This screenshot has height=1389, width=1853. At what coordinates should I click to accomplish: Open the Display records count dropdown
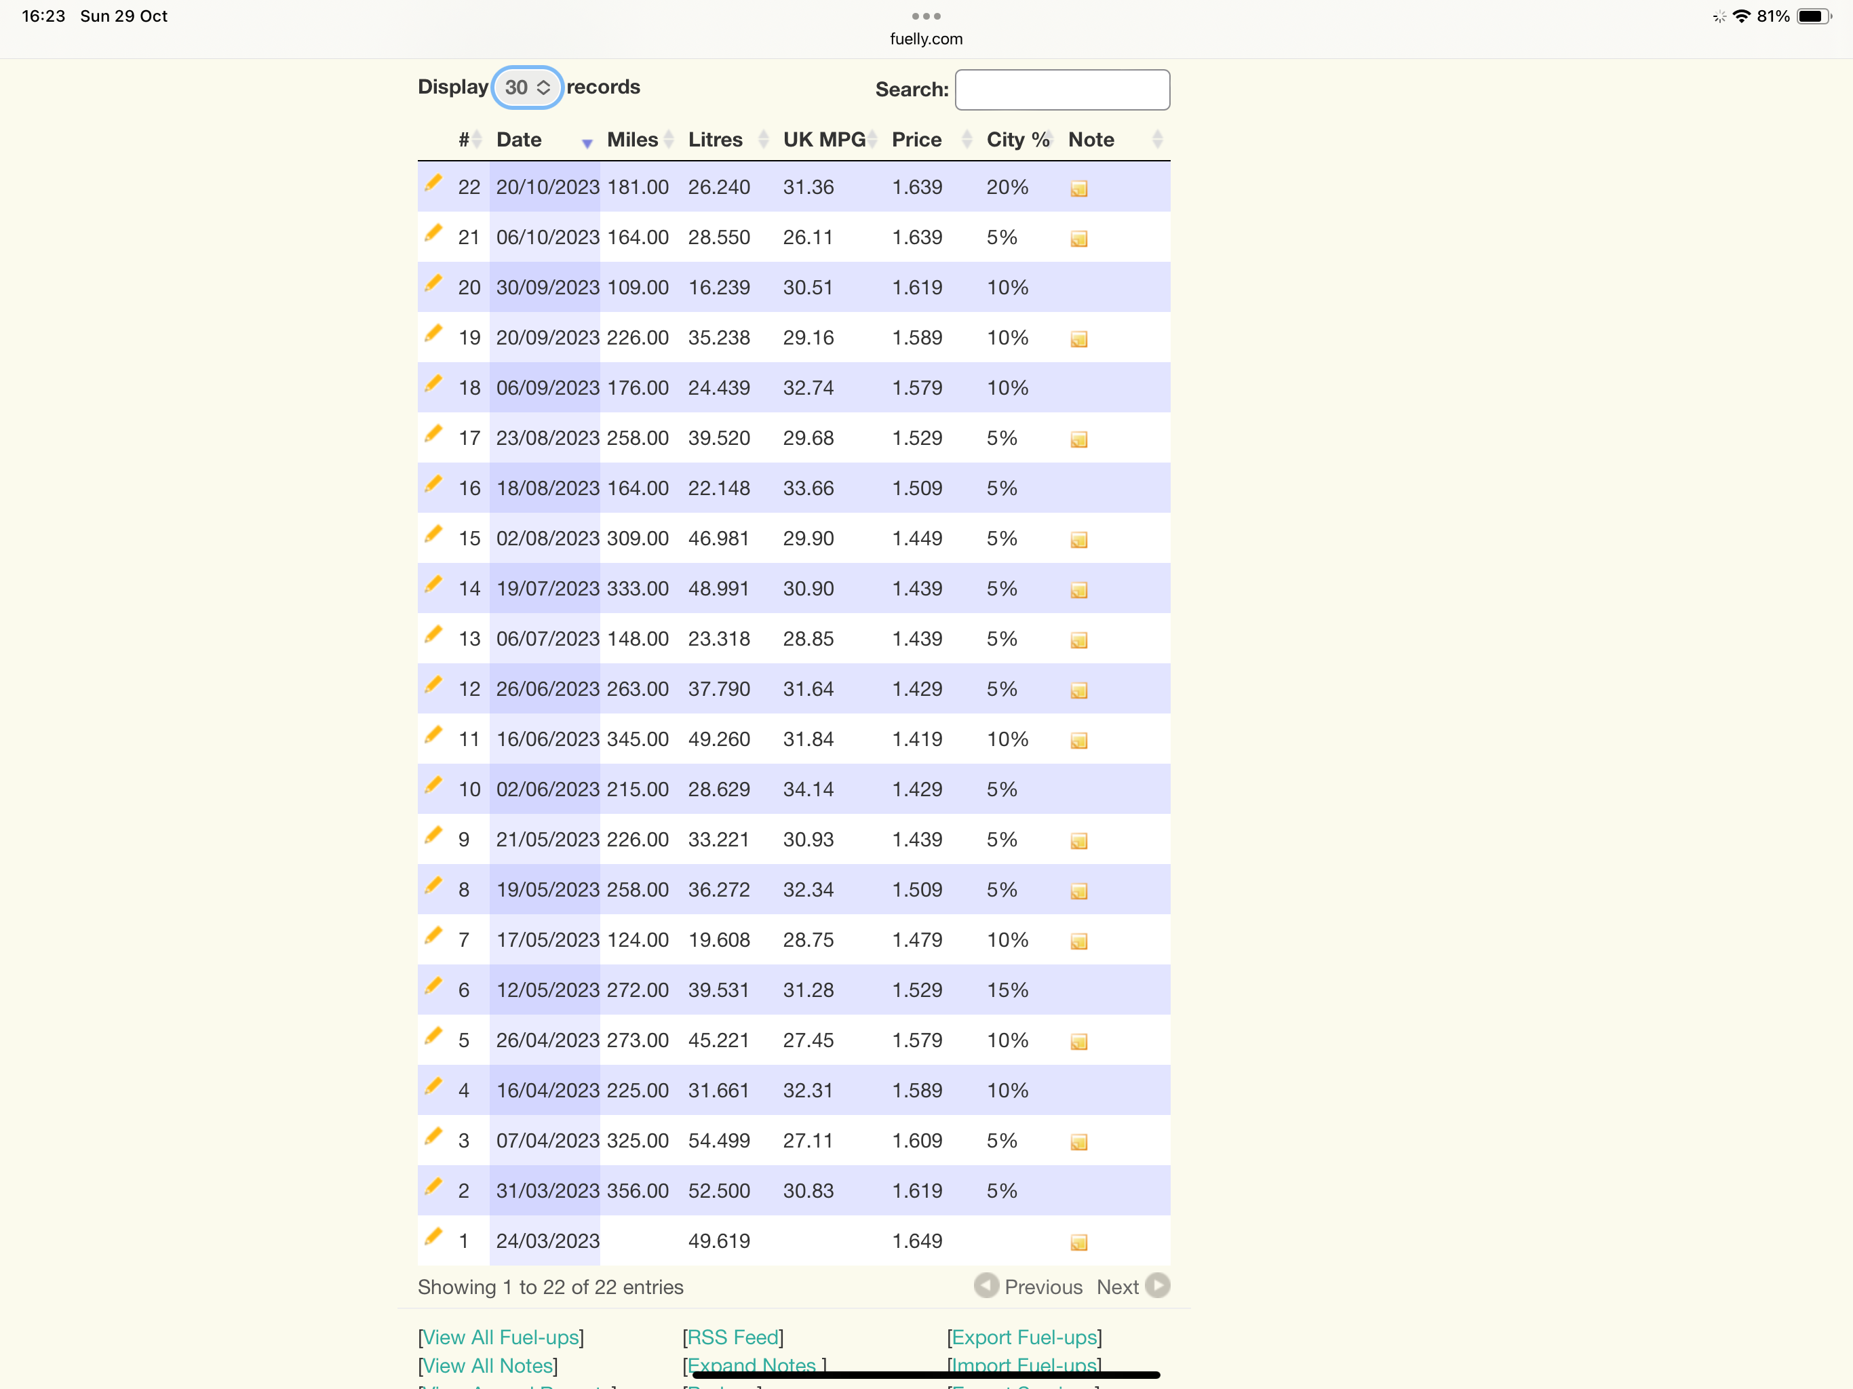527,87
